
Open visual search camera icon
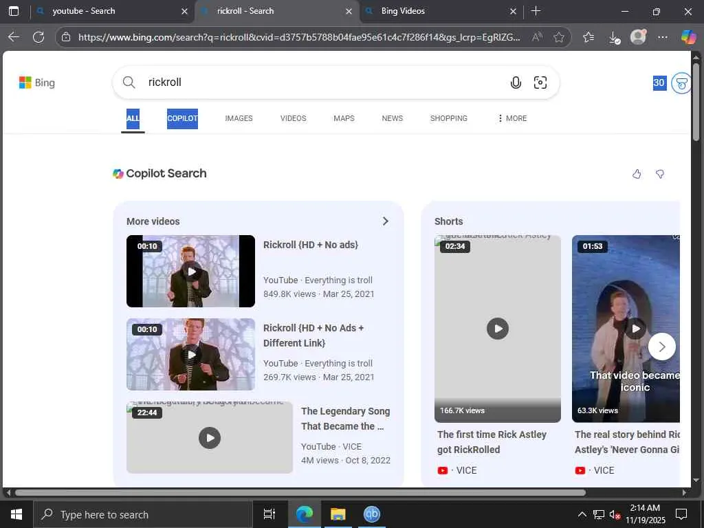point(540,82)
